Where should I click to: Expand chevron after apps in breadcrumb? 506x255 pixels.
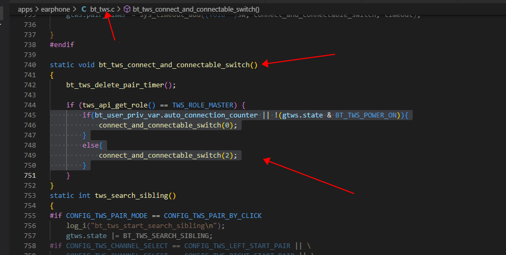pyautogui.click(x=37, y=10)
